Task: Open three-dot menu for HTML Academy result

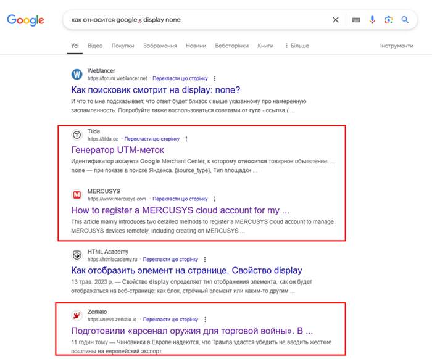Action: tap(205, 259)
